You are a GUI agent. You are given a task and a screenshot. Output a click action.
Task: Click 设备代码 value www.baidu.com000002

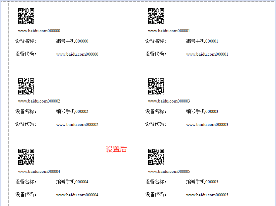tap(77, 125)
